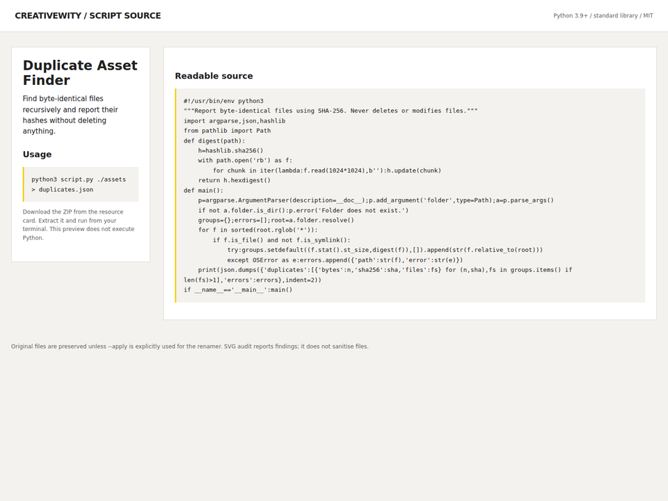Screen dimensions: 668x501
Task: Click the groups={};errors=[] line
Action: (x=276, y=221)
